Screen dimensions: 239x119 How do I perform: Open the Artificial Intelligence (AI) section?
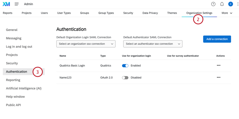[x=24, y=88]
